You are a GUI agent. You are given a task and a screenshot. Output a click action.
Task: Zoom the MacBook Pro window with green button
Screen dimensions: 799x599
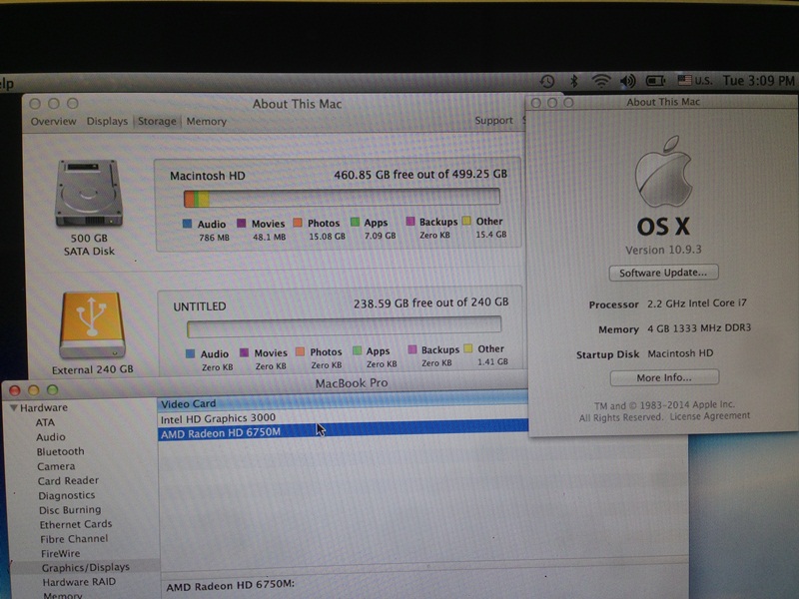click(53, 390)
